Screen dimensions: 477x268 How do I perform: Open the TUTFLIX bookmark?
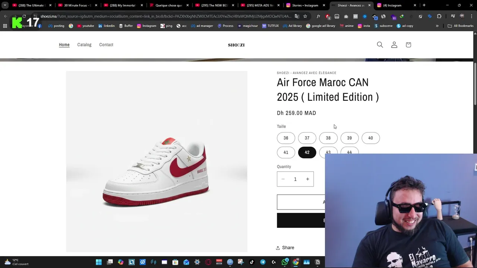point(270,26)
